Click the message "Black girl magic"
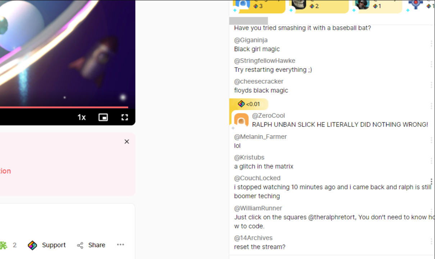The image size is (435, 259). point(257,49)
